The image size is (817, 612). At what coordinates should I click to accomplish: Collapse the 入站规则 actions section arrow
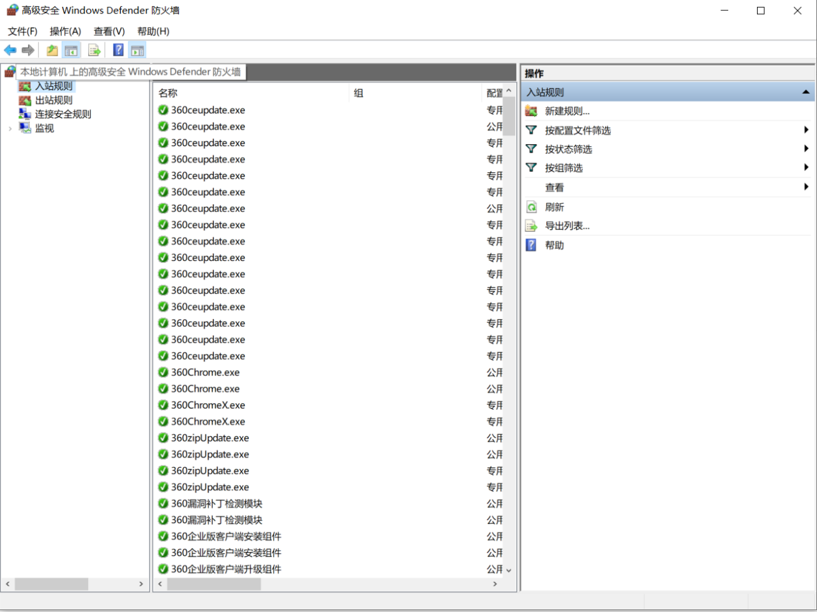(806, 92)
